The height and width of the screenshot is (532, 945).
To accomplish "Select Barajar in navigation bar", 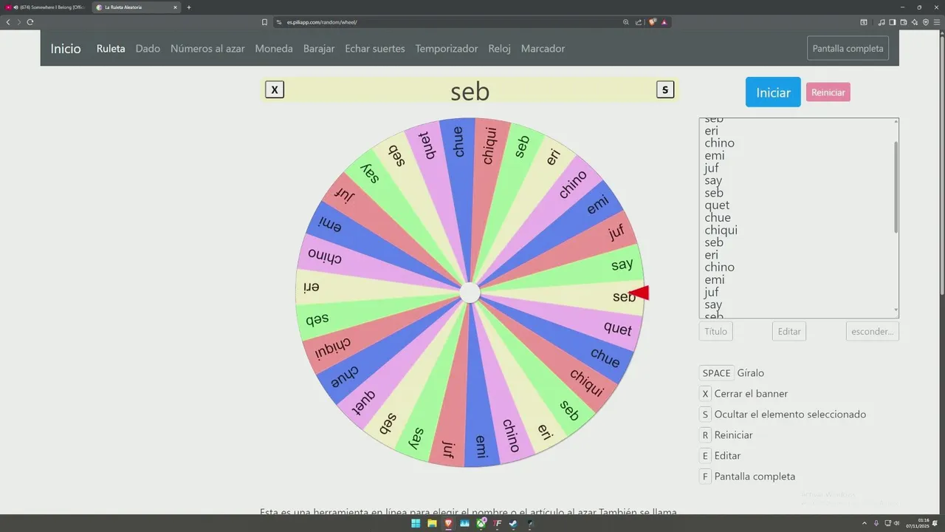I will [x=319, y=49].
